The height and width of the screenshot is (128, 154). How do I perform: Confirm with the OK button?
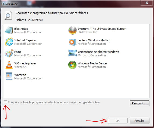pyautogui.click(x=118, y=121)
